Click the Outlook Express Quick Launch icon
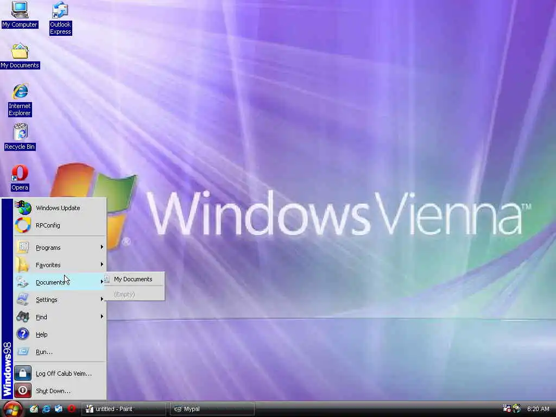Image resolution: width=556 pixels, height=417 pixels. coord(59,409)
